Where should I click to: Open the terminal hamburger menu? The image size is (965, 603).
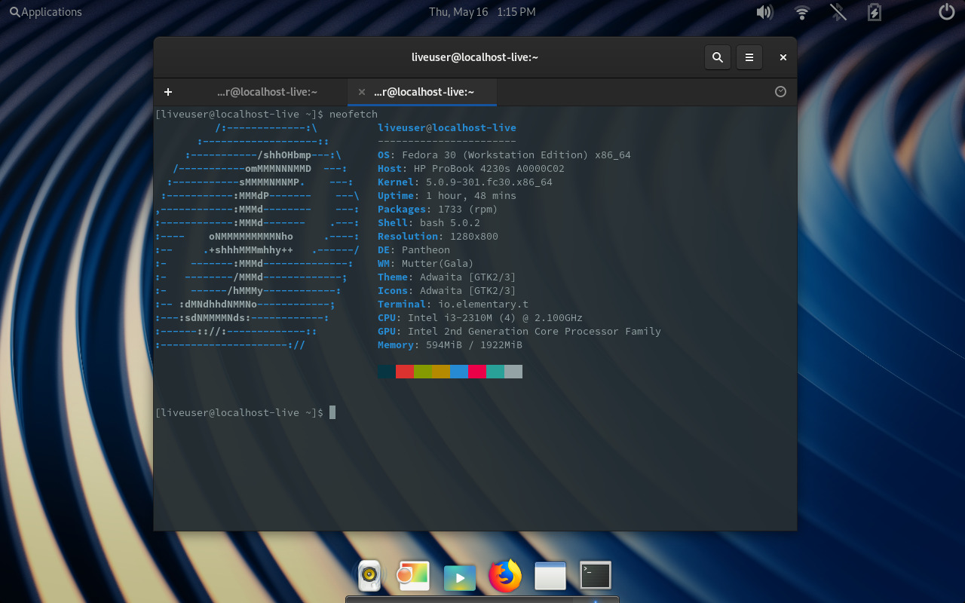(749, 57)
